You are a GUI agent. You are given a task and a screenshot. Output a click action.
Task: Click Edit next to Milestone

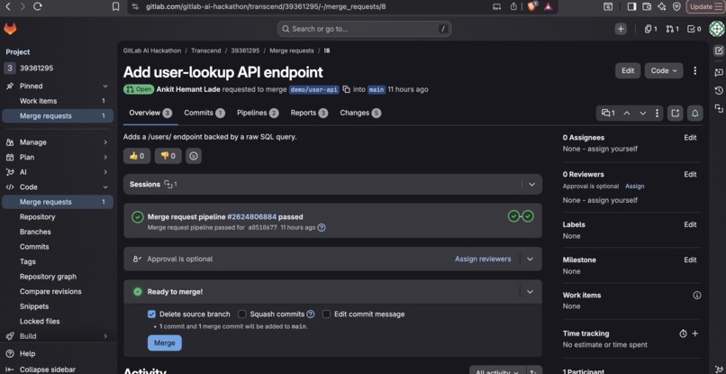tap(690, 260)
